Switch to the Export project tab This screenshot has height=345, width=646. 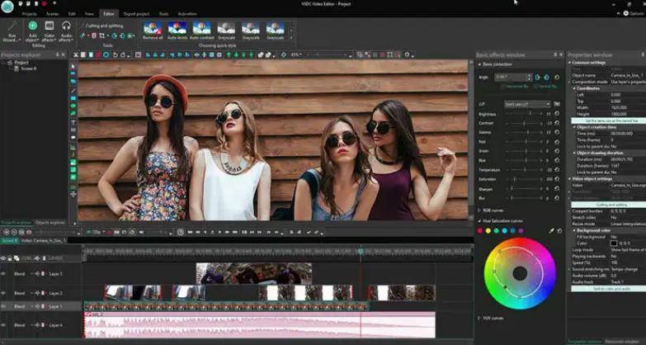[x=136, y=14]
